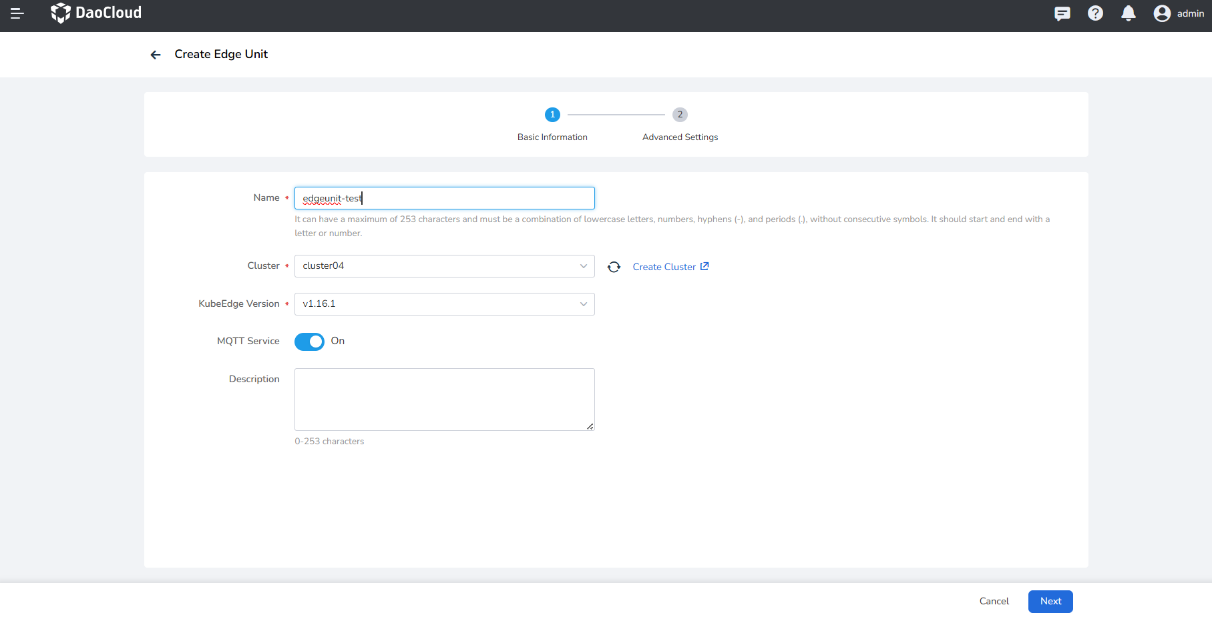
Task: Jump to step 2 Advanced Settings
Action: tap(680, 115)
